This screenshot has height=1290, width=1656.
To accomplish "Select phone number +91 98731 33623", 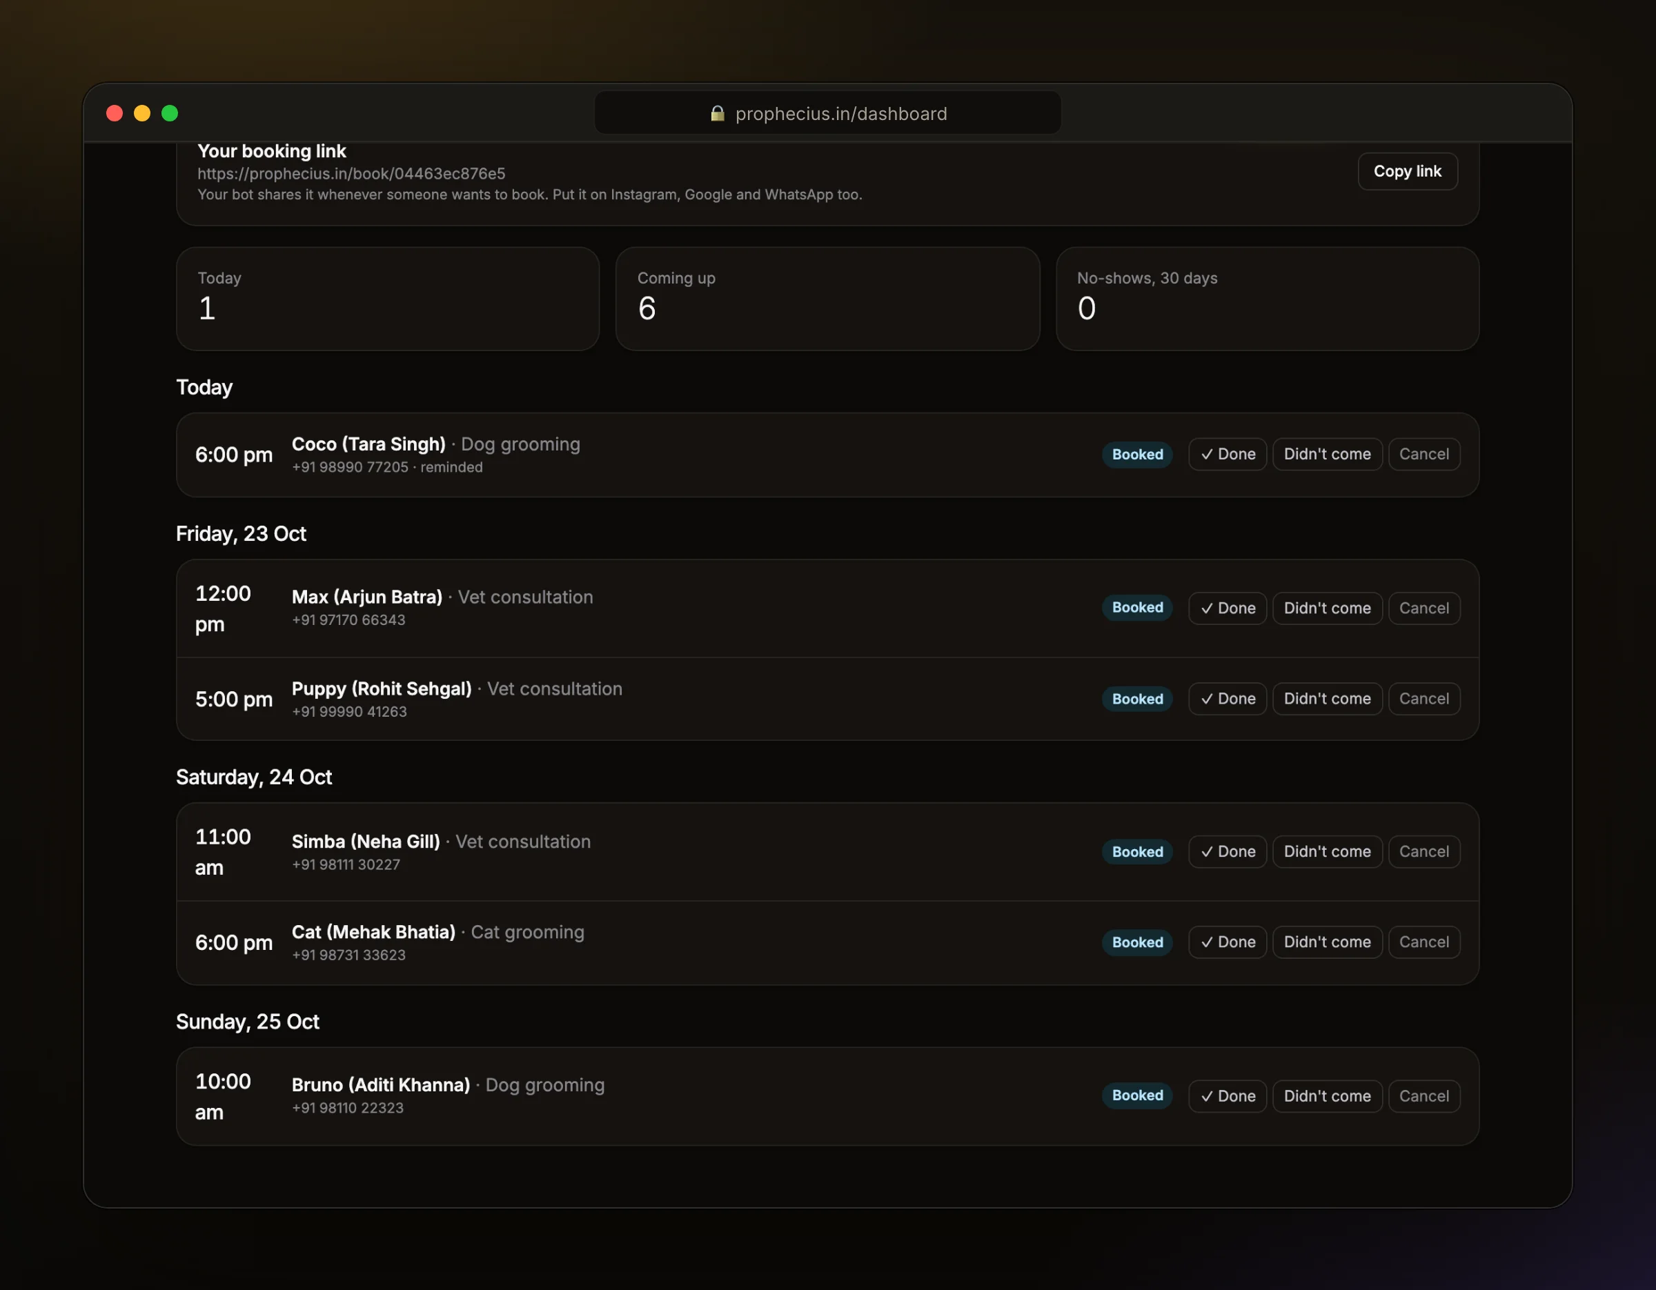I will (x=348, y=955).
